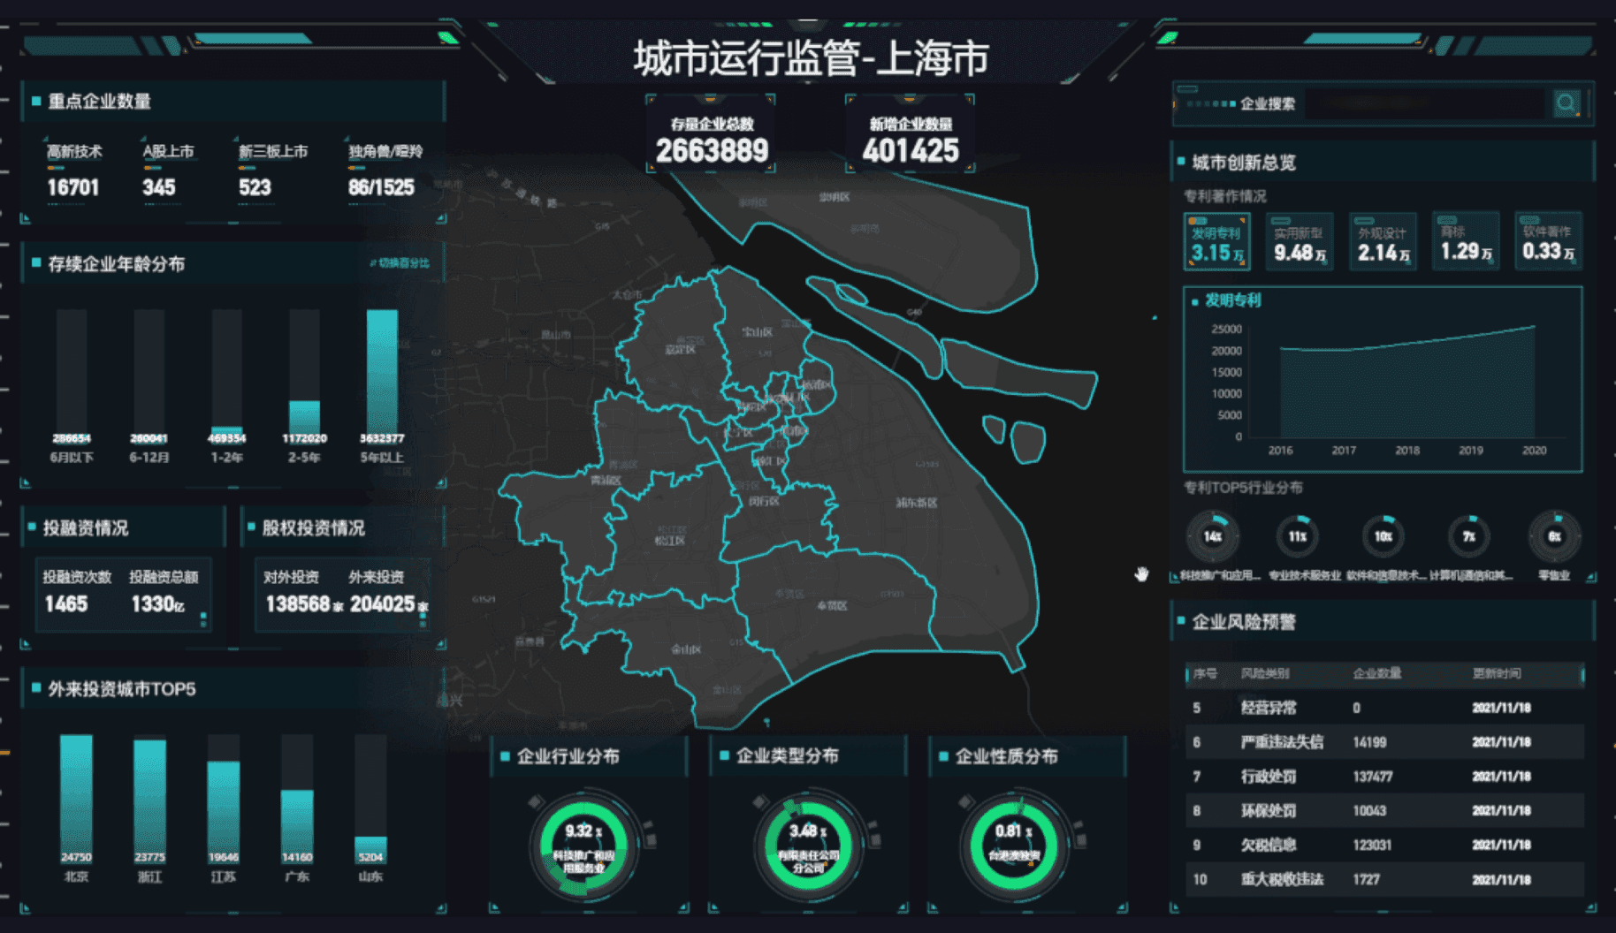Click the 6% 零售业 donut gauge
The width and height of the screenshot is (1616, 933).
click(x=1555, y=536)
